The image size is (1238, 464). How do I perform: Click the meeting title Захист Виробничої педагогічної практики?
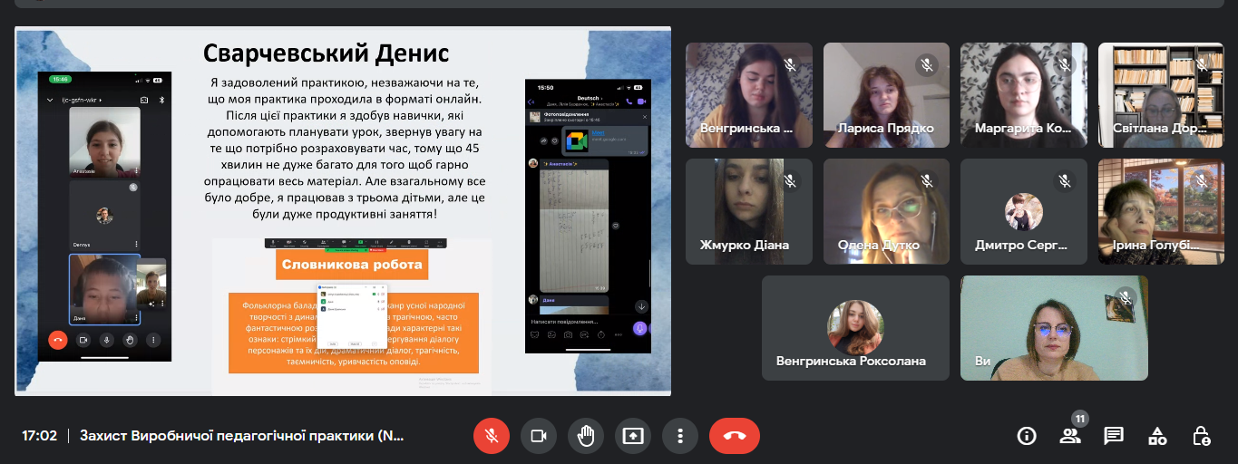(x=241, y=436)
